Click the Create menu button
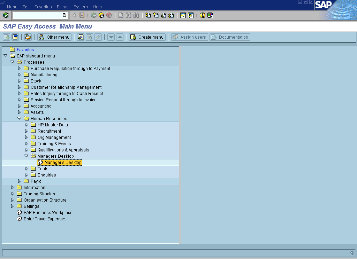 click(x=147, y=37)
